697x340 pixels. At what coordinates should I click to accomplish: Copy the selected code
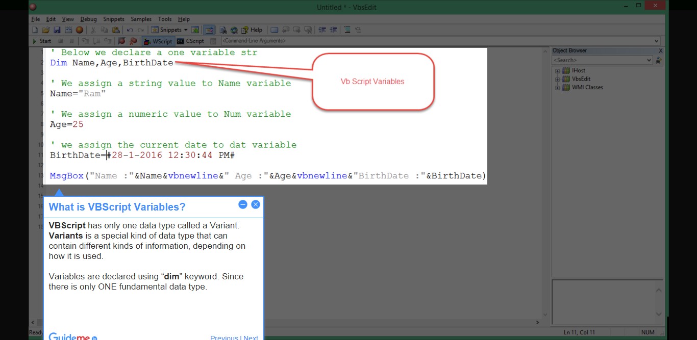click(x=104, y=30)
